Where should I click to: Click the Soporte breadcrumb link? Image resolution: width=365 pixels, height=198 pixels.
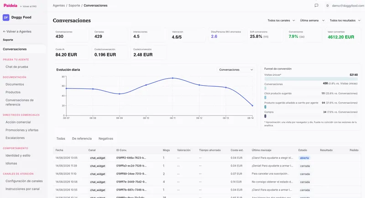[x=74, y=5]
